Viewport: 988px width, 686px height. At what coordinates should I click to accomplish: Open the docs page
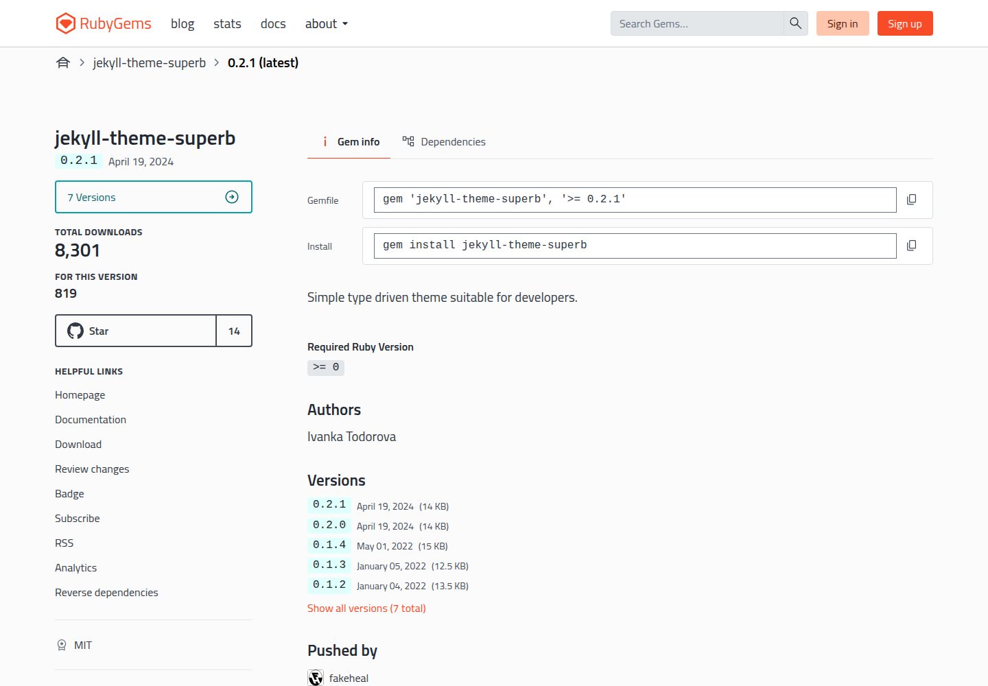coord(273,23)
